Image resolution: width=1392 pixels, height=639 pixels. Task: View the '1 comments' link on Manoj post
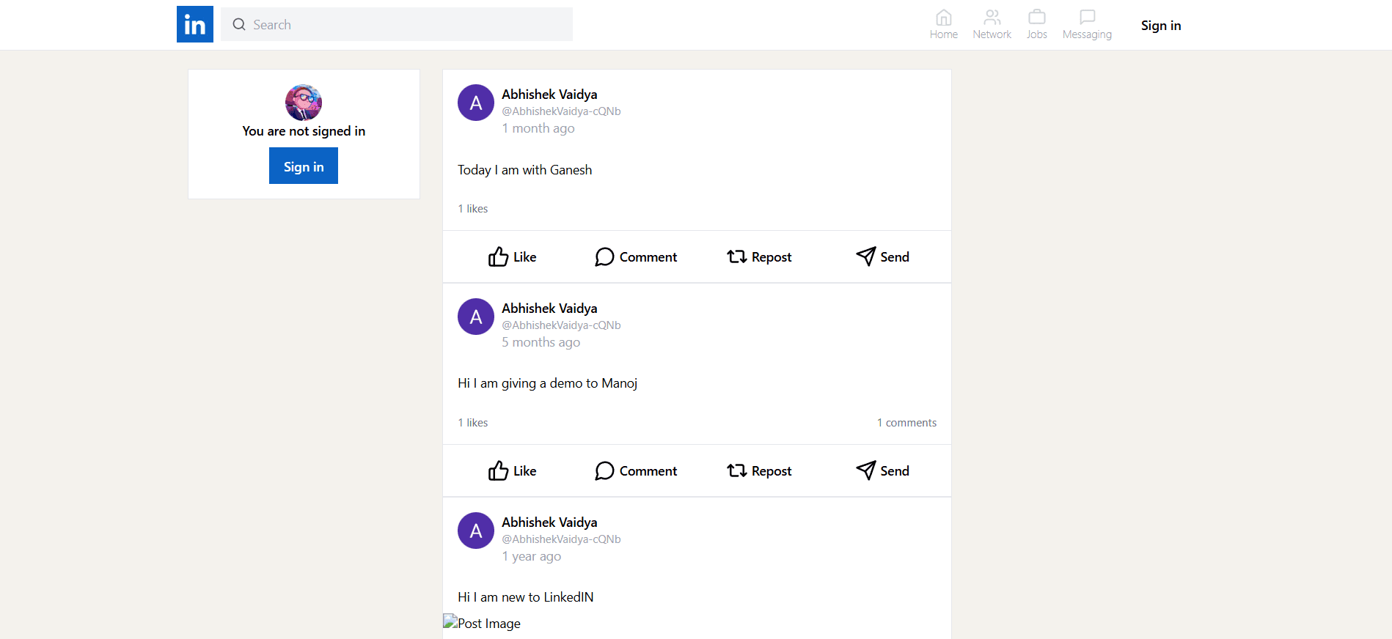[906, 423]
